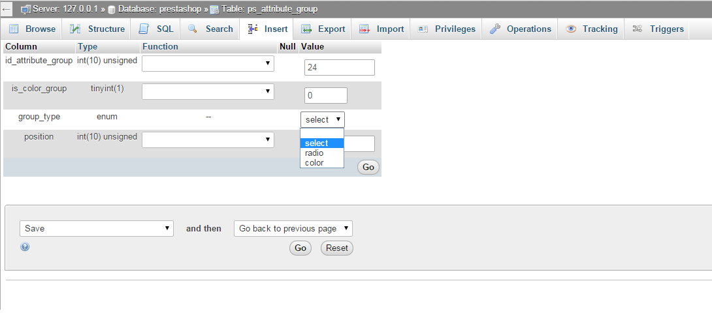Click the Reset button
The width and height of the screenshot is (712, 326).
(337, 248)
